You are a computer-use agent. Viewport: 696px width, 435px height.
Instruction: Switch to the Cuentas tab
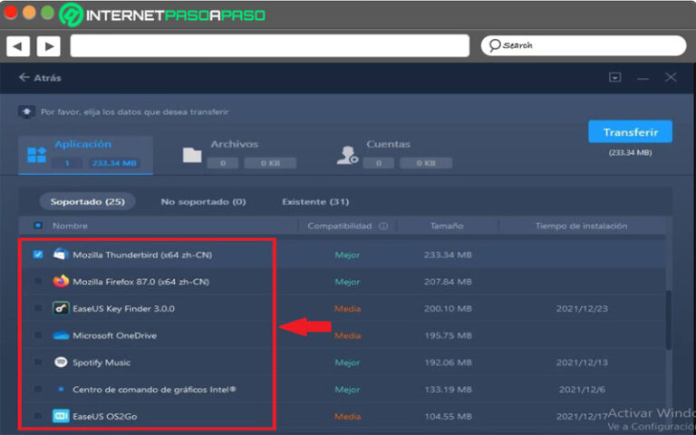394,155
